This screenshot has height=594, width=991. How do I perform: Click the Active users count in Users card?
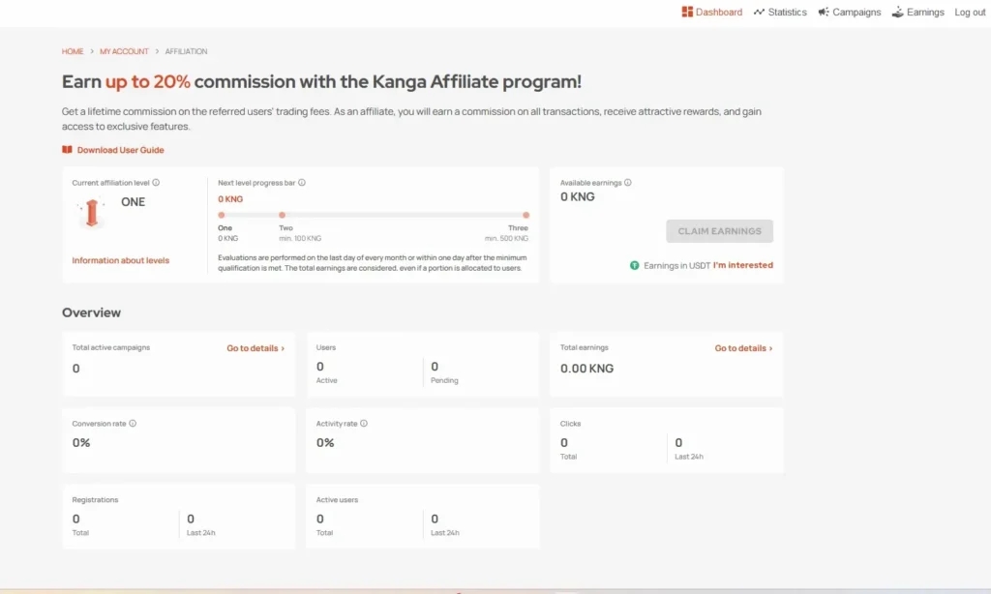click(x=320, y=367)
